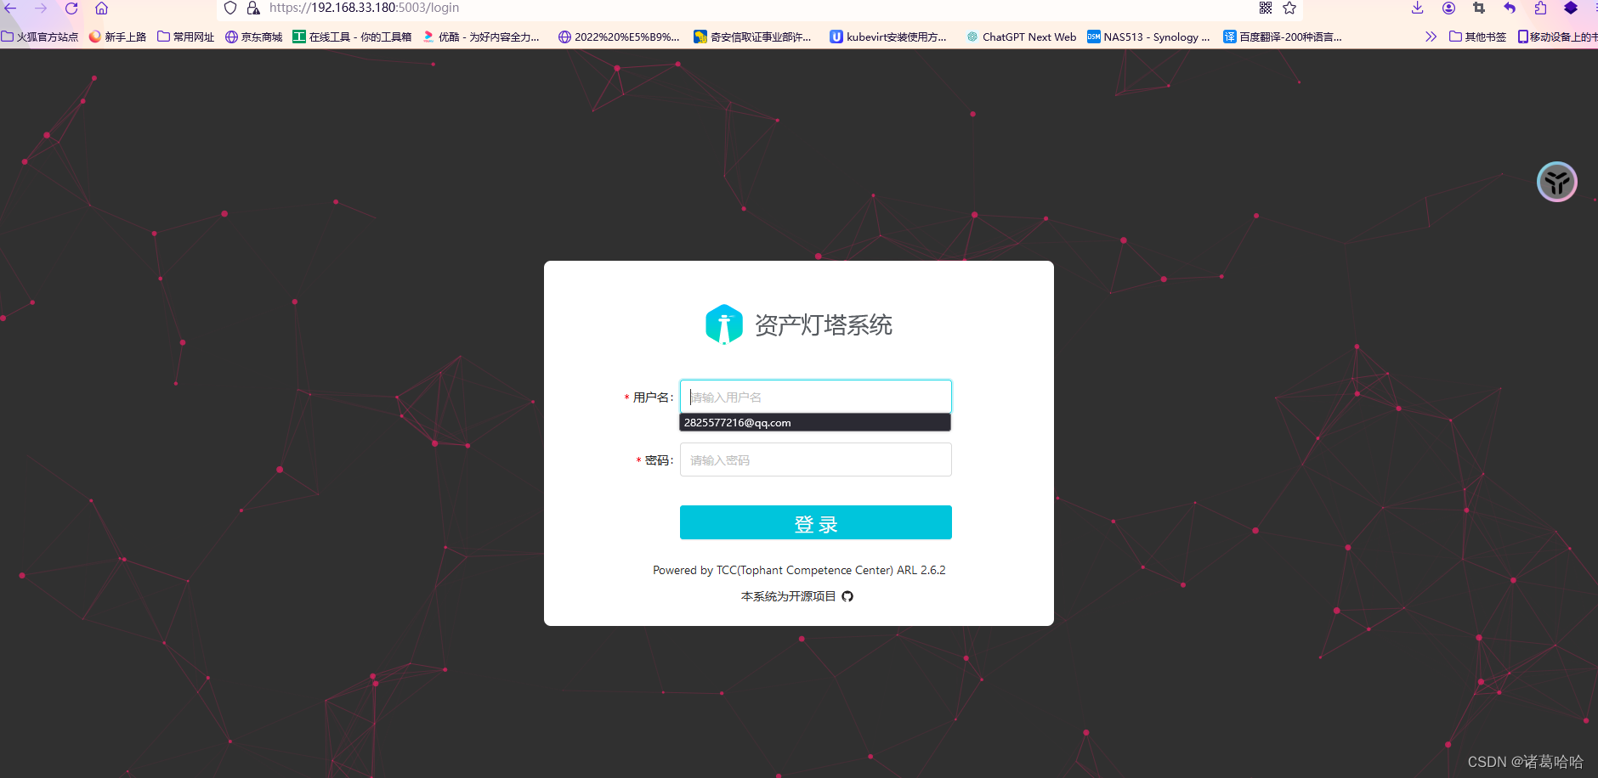This screenshot has width=1598, height=778.
Task: Open the 奇安信取证事业部 bookmark
Action: 752,37
